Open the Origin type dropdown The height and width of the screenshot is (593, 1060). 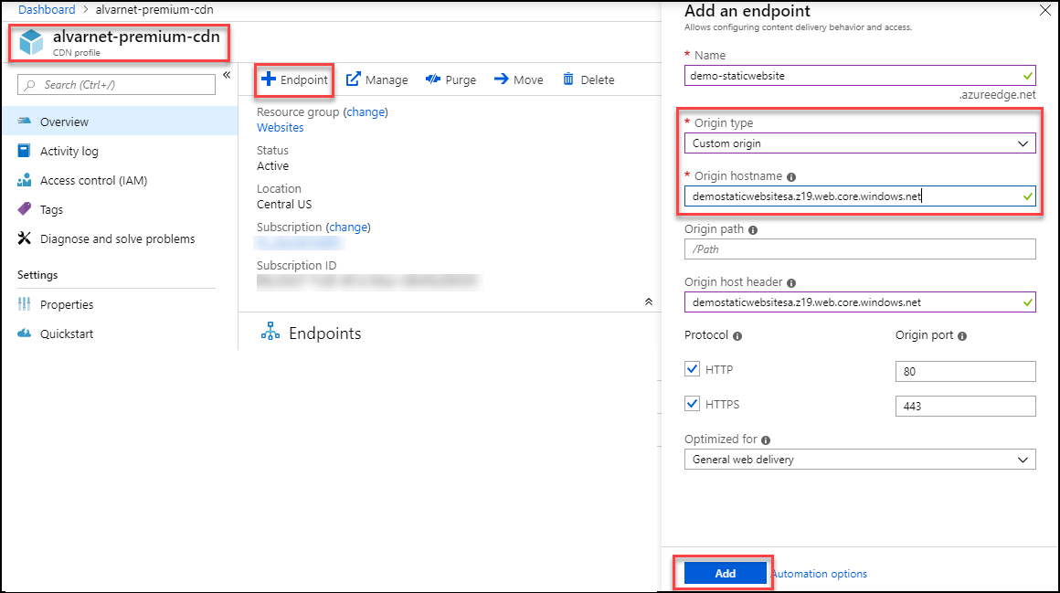(860, 143)
